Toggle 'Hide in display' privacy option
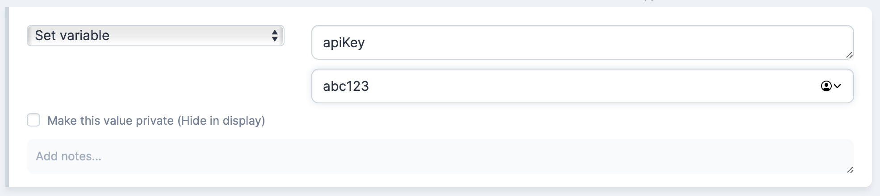This screenshot has width=880, height=196. tap(221, 121)
